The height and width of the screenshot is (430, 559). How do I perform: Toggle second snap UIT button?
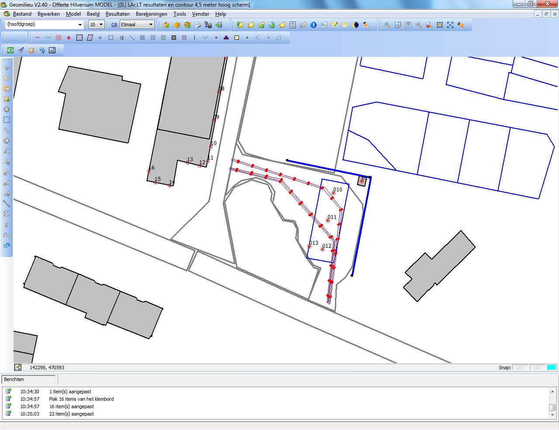538,368
